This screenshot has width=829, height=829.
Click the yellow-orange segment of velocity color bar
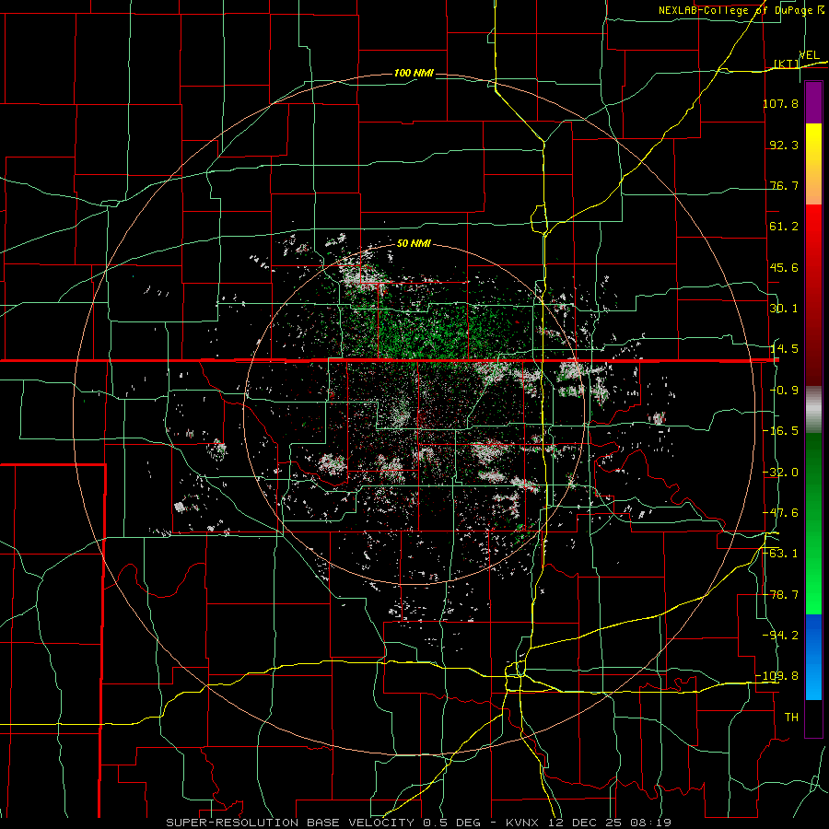813,164
